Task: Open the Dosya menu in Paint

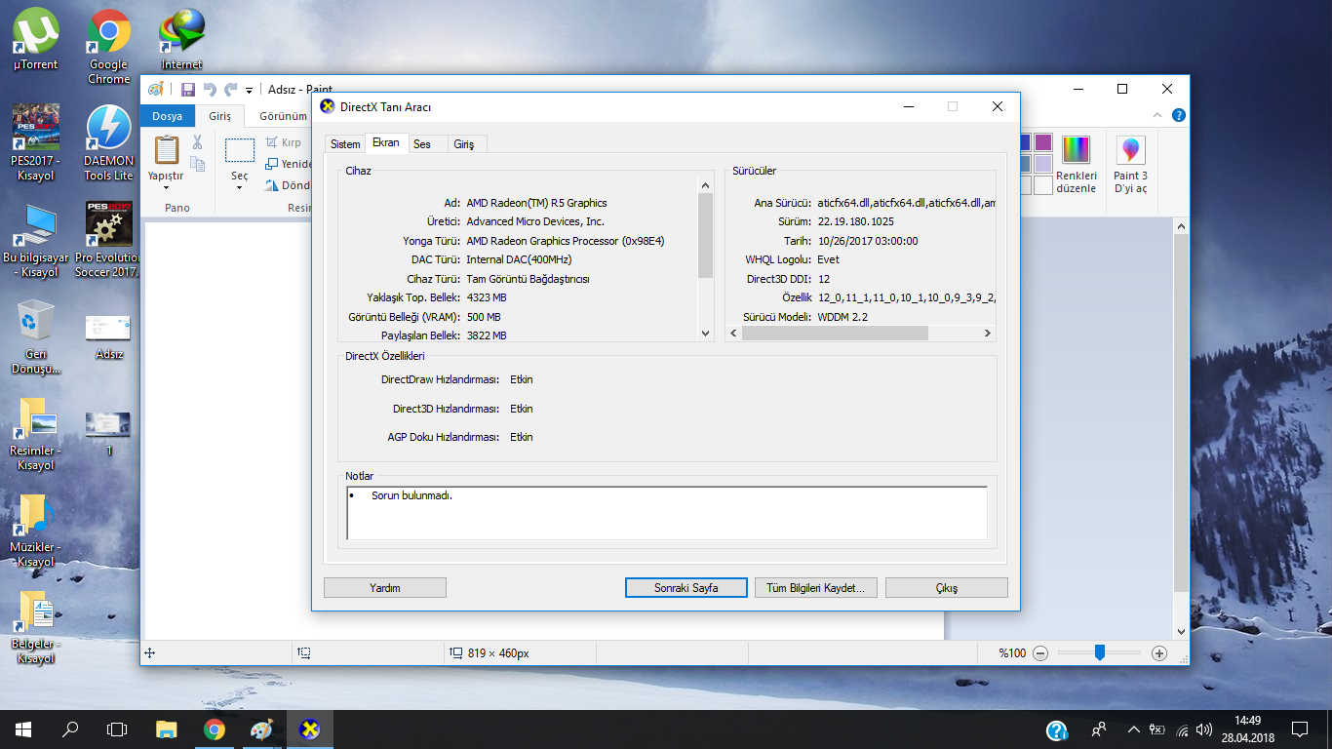Action: (167, 116)
